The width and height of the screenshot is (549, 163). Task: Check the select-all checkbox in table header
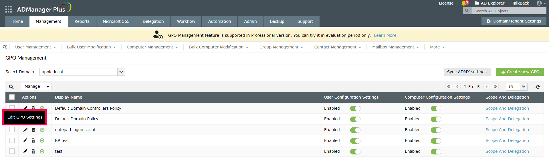tap(12, 97)
